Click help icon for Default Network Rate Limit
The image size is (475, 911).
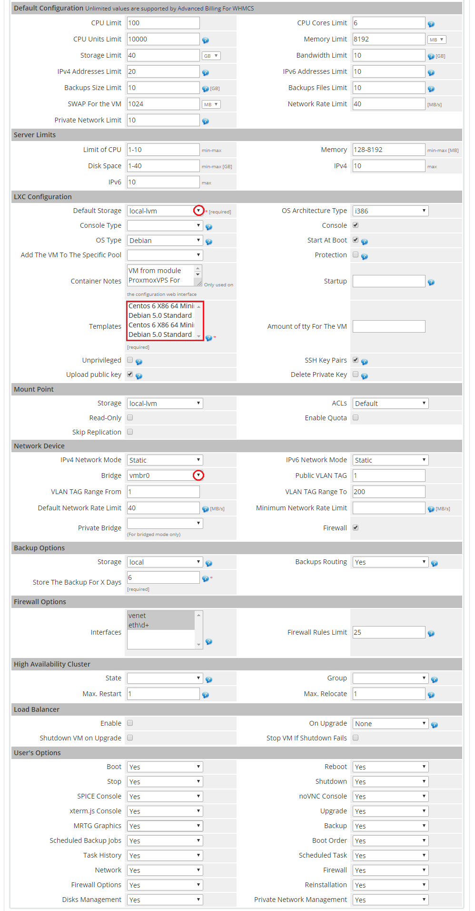(x=205, y=509)
